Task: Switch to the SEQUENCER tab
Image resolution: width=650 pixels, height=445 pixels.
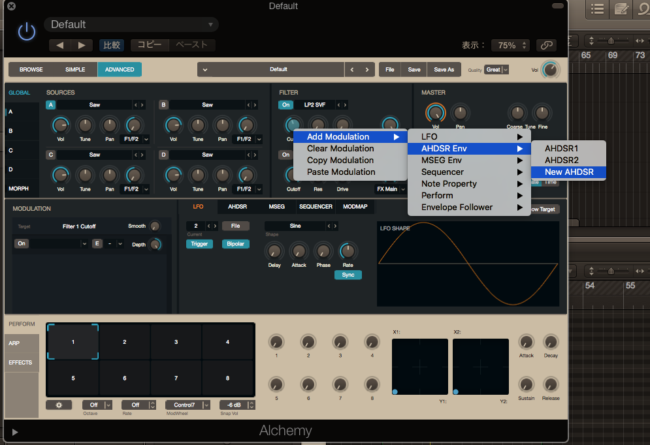Action: (x=316, y=207)
